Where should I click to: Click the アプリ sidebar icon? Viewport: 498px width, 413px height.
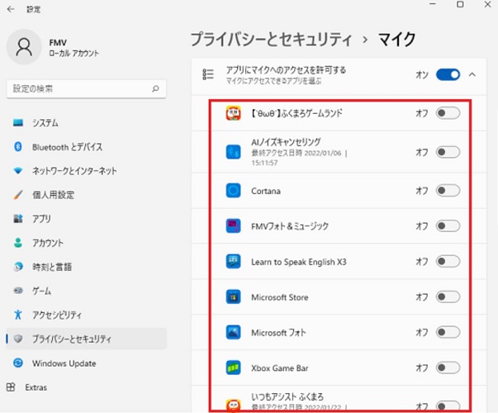coord(18,219)
